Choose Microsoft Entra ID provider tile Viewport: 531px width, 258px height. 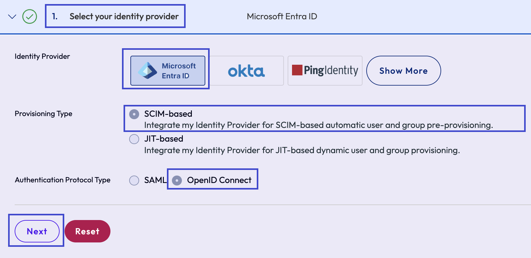[x=168, y=71]
